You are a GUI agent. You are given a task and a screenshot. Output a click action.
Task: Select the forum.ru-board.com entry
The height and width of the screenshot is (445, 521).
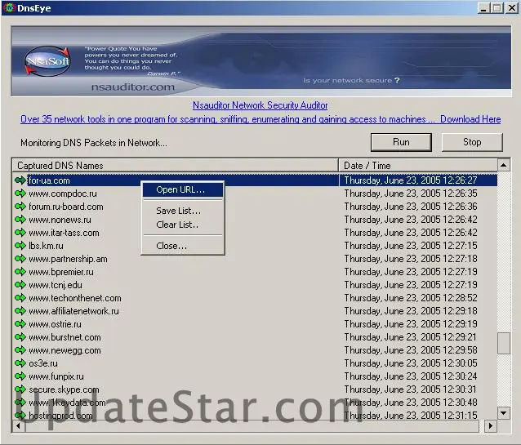[x=66, y=207]
